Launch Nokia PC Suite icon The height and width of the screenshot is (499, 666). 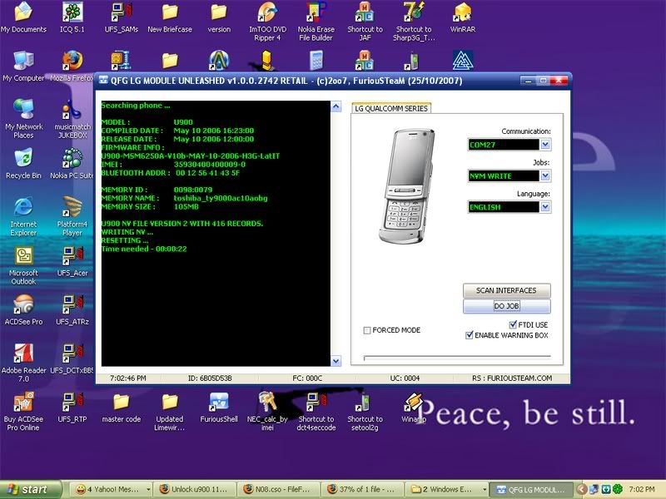(x=72, y=163)
